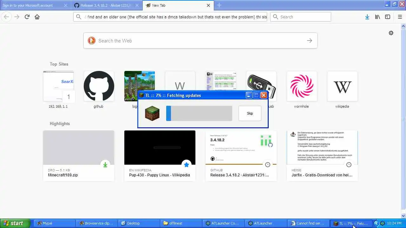This screenshot has width=406, height=228.
Task: Click the forward navigation arrow
Action: click(16, 17)
